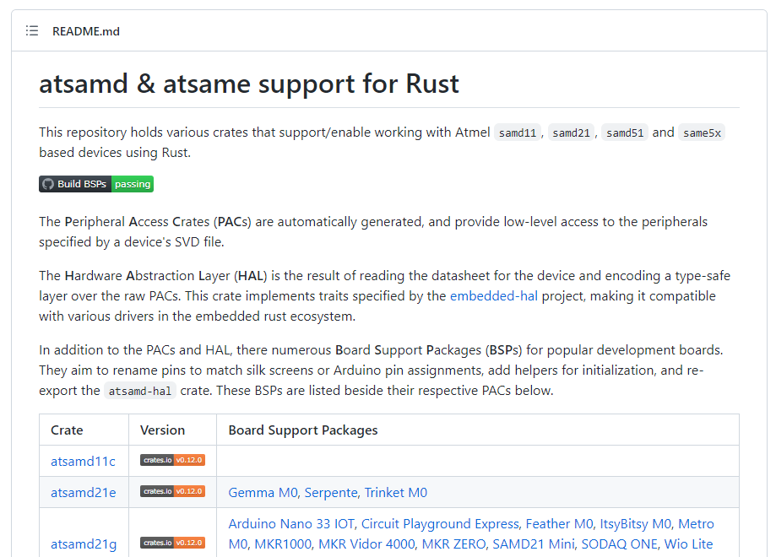This screenshot has height=557, width=776.
Task: Click the Build BSPs passing badge
Action: (x=96, y=184)
